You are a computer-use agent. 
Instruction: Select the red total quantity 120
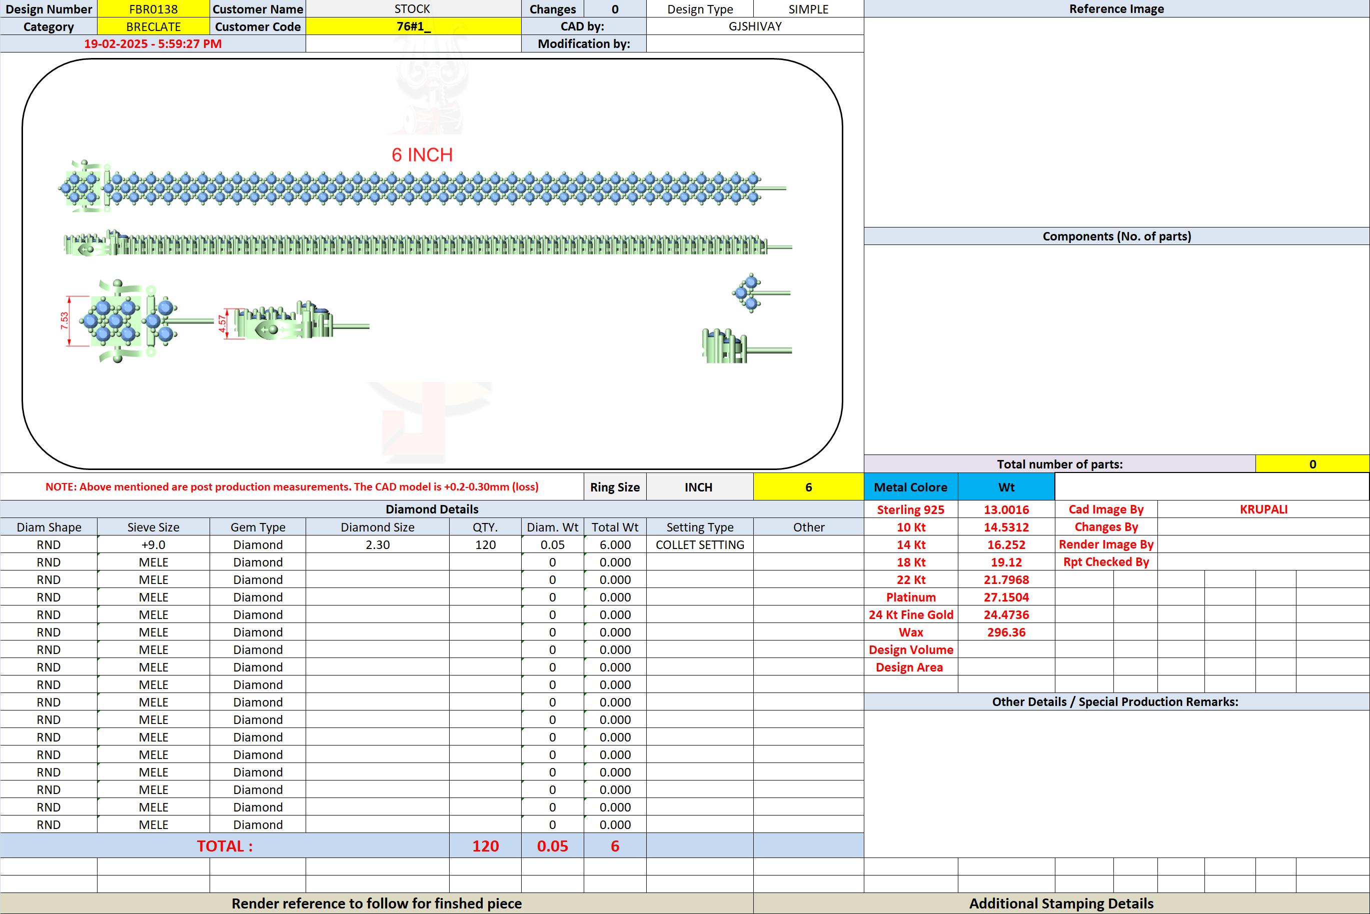485,846
